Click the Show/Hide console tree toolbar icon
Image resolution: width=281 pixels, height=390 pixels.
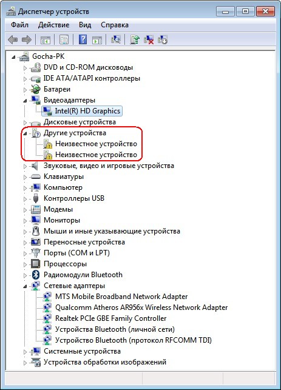coord(46,39)
